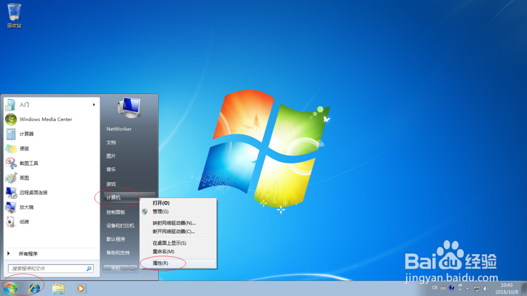
Task: Click the Windows Start orb
Action: (11, 288)
